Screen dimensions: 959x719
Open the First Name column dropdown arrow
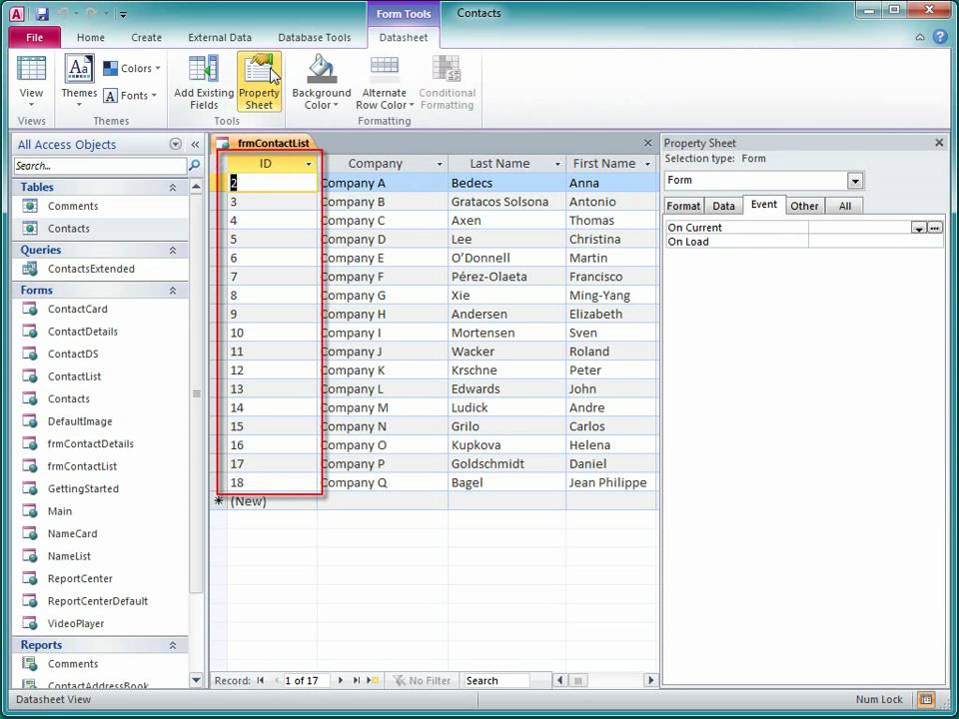(647, 164)
